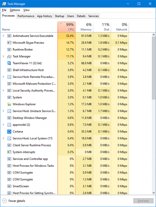Click the SmartScreen process icon
Viewport: 156px width, 207px height.
tap(9, 186)
